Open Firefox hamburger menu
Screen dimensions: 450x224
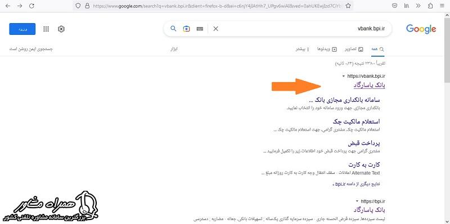[x=442, y=6]
